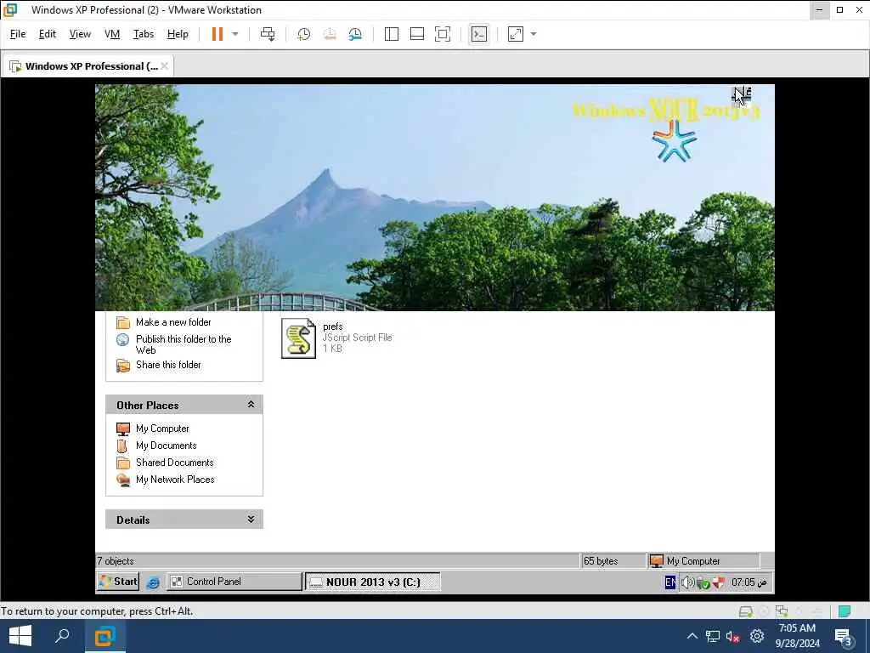This screenshot has height=653, width=870.
Task: Open the stretch guest dropdown arrow
Action: pos(534,34)
